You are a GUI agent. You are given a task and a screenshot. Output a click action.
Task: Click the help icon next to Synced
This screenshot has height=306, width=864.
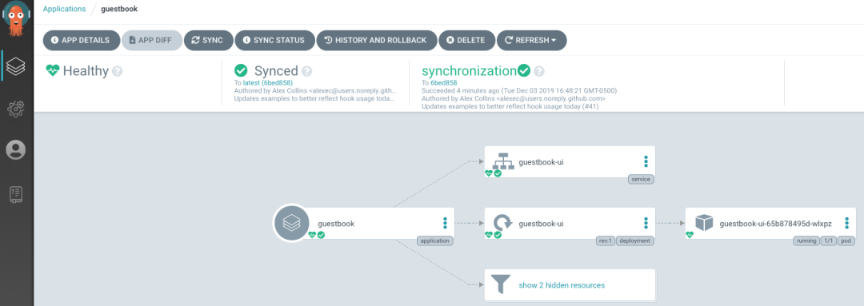point(307,71)
